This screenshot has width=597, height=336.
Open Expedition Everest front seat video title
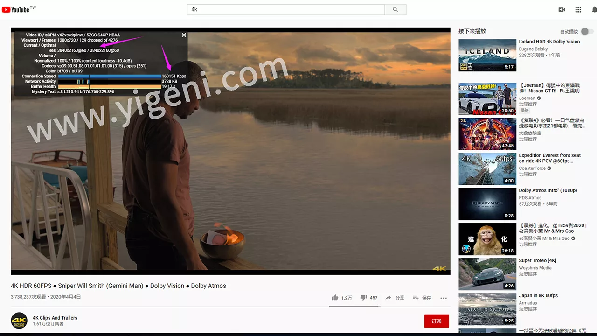549,158
